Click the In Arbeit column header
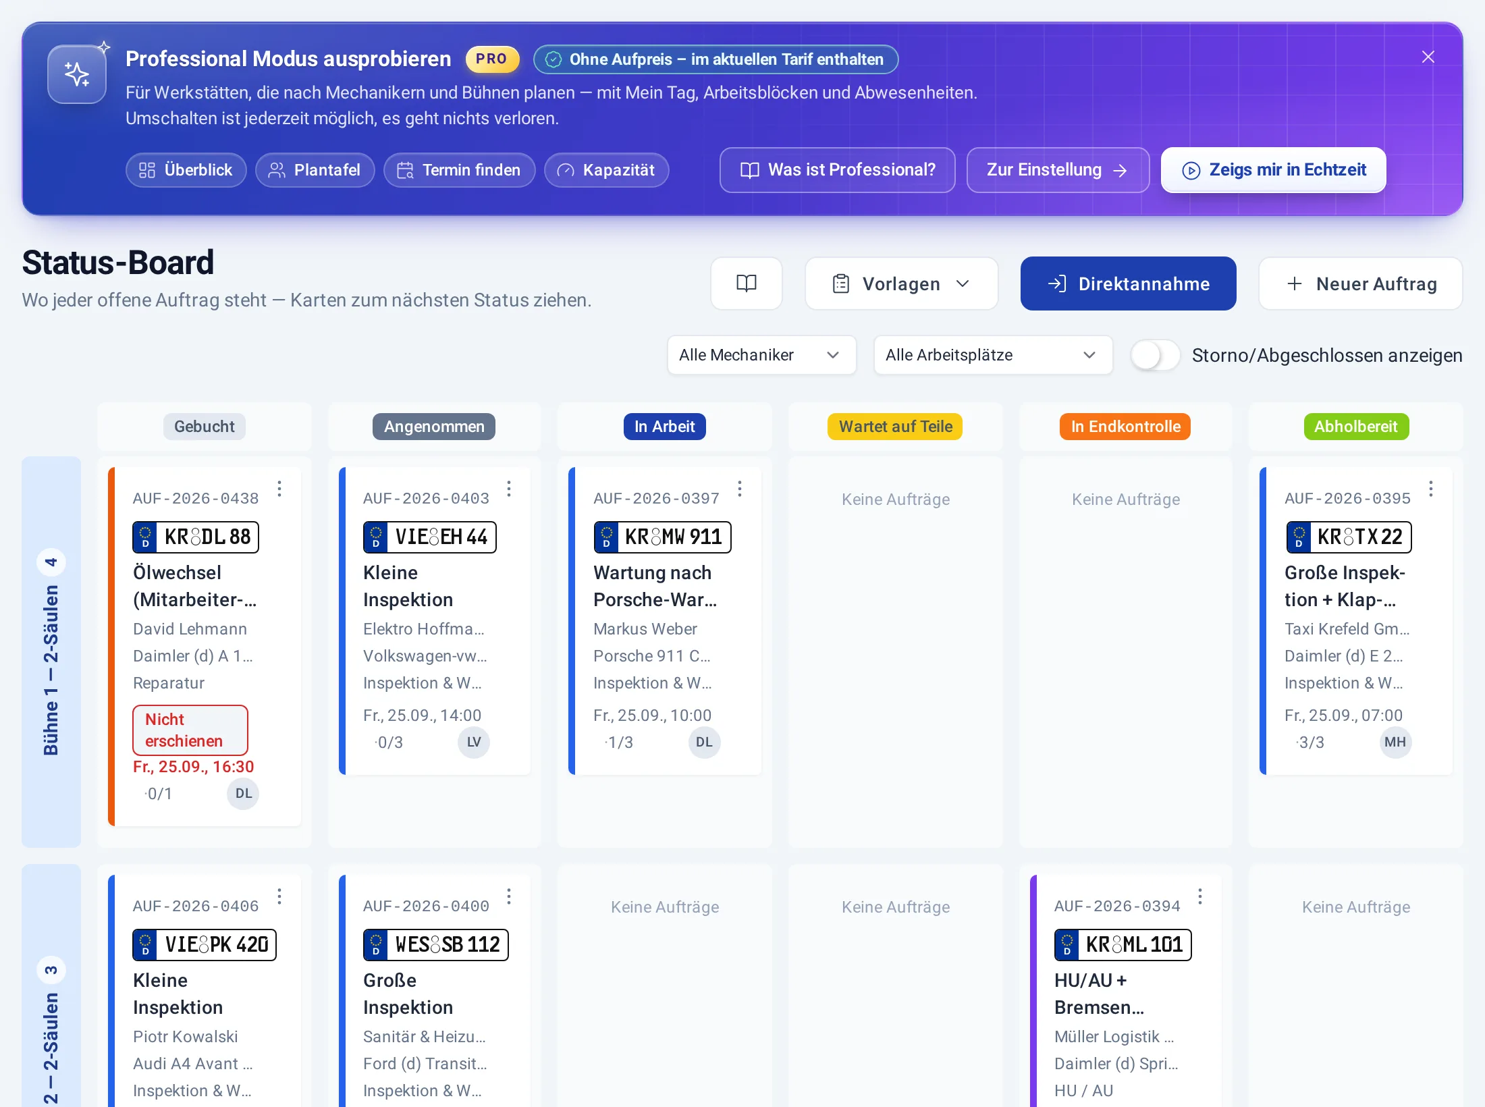The height and width of the screenshot is (1107, 1485). tap(664, 427)
